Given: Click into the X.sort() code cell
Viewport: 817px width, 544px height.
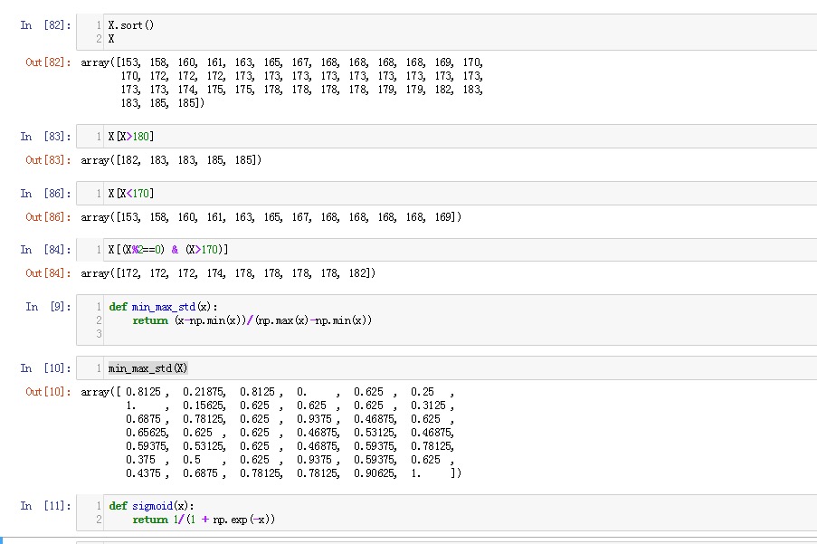Looking at the screenshot, I should 452,32.
